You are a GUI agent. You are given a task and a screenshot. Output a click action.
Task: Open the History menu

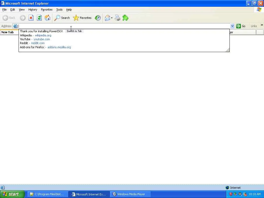click(33, 10)
